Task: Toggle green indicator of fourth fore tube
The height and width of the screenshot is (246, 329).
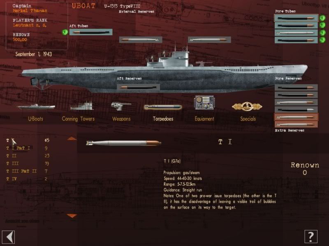Action: 322,40
